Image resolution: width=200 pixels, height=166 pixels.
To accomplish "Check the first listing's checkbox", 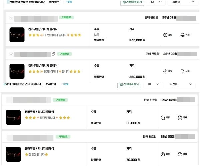I will tap(11, 17).
